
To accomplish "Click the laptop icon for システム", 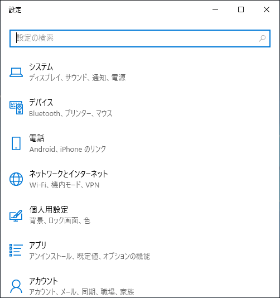I will pyautogui.click(x=16, y=72).
